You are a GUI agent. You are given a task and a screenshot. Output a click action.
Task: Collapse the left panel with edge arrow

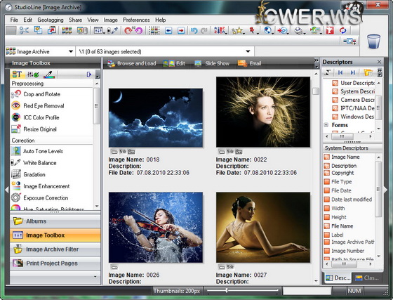tap(7, 190)
